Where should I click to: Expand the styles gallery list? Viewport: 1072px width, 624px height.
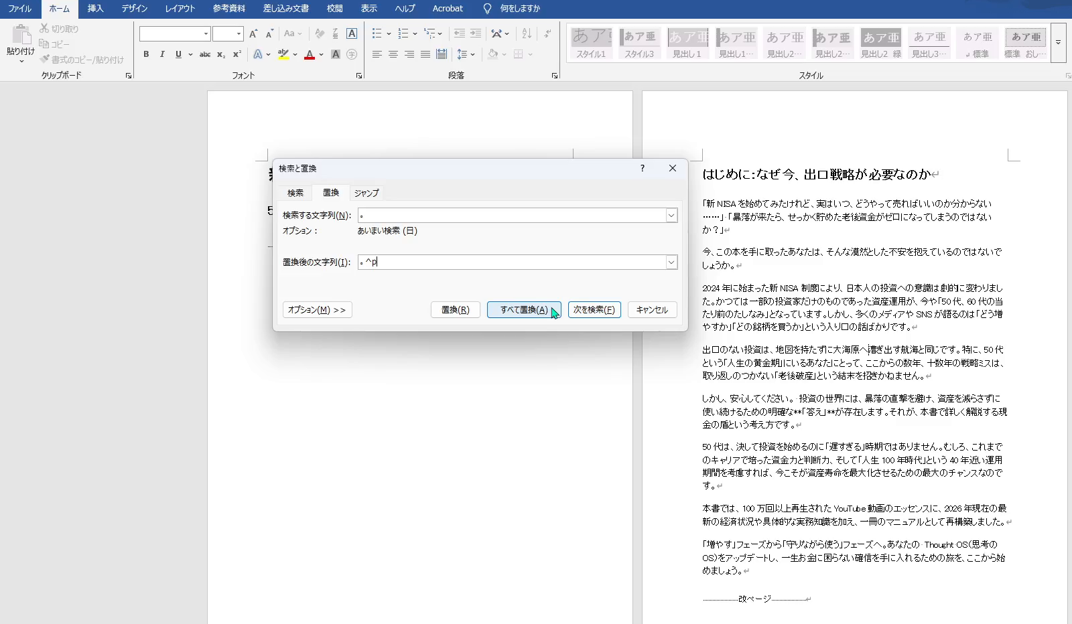(x=1058, y=42)
